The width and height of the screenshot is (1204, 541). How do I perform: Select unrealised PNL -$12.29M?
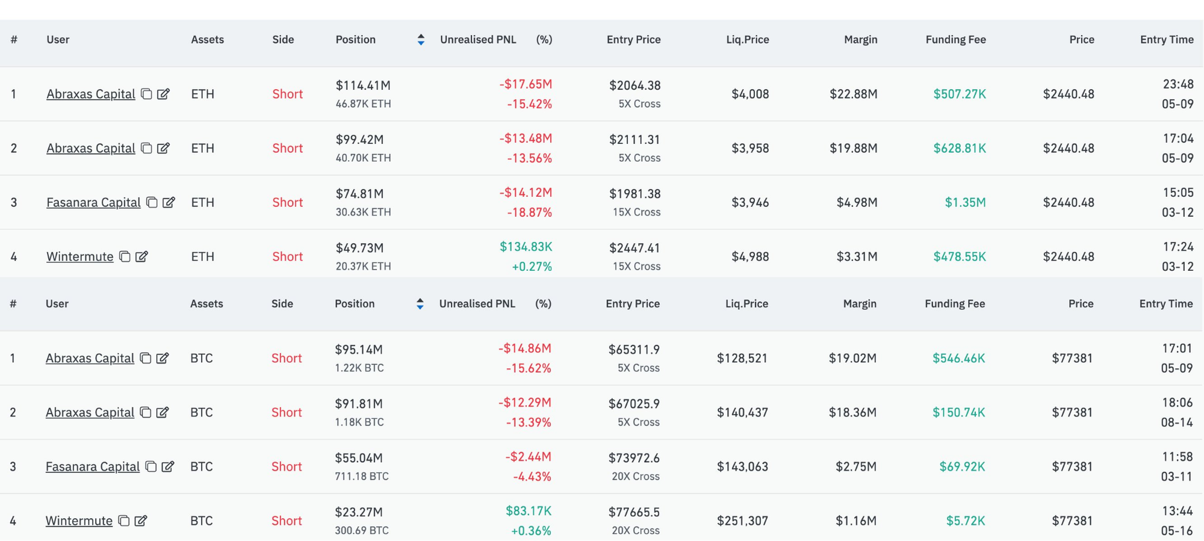click(525, 403)
